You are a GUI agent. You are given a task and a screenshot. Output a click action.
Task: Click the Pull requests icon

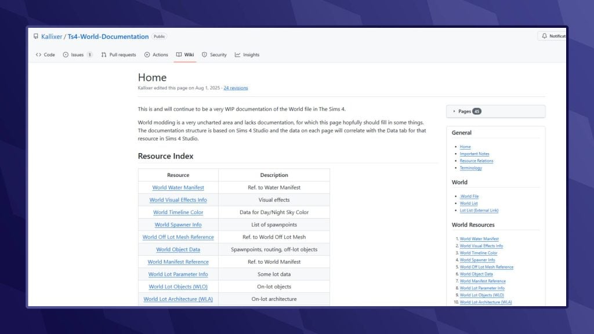(x=104, y=55)
